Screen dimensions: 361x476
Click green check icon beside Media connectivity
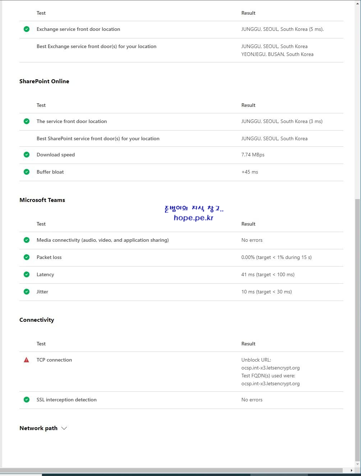(27, 240)
